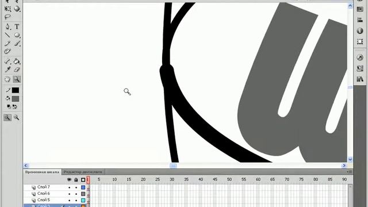Select the Pencil tool
The width and height of the screenshot is (368, 207).
pos(7,44)
